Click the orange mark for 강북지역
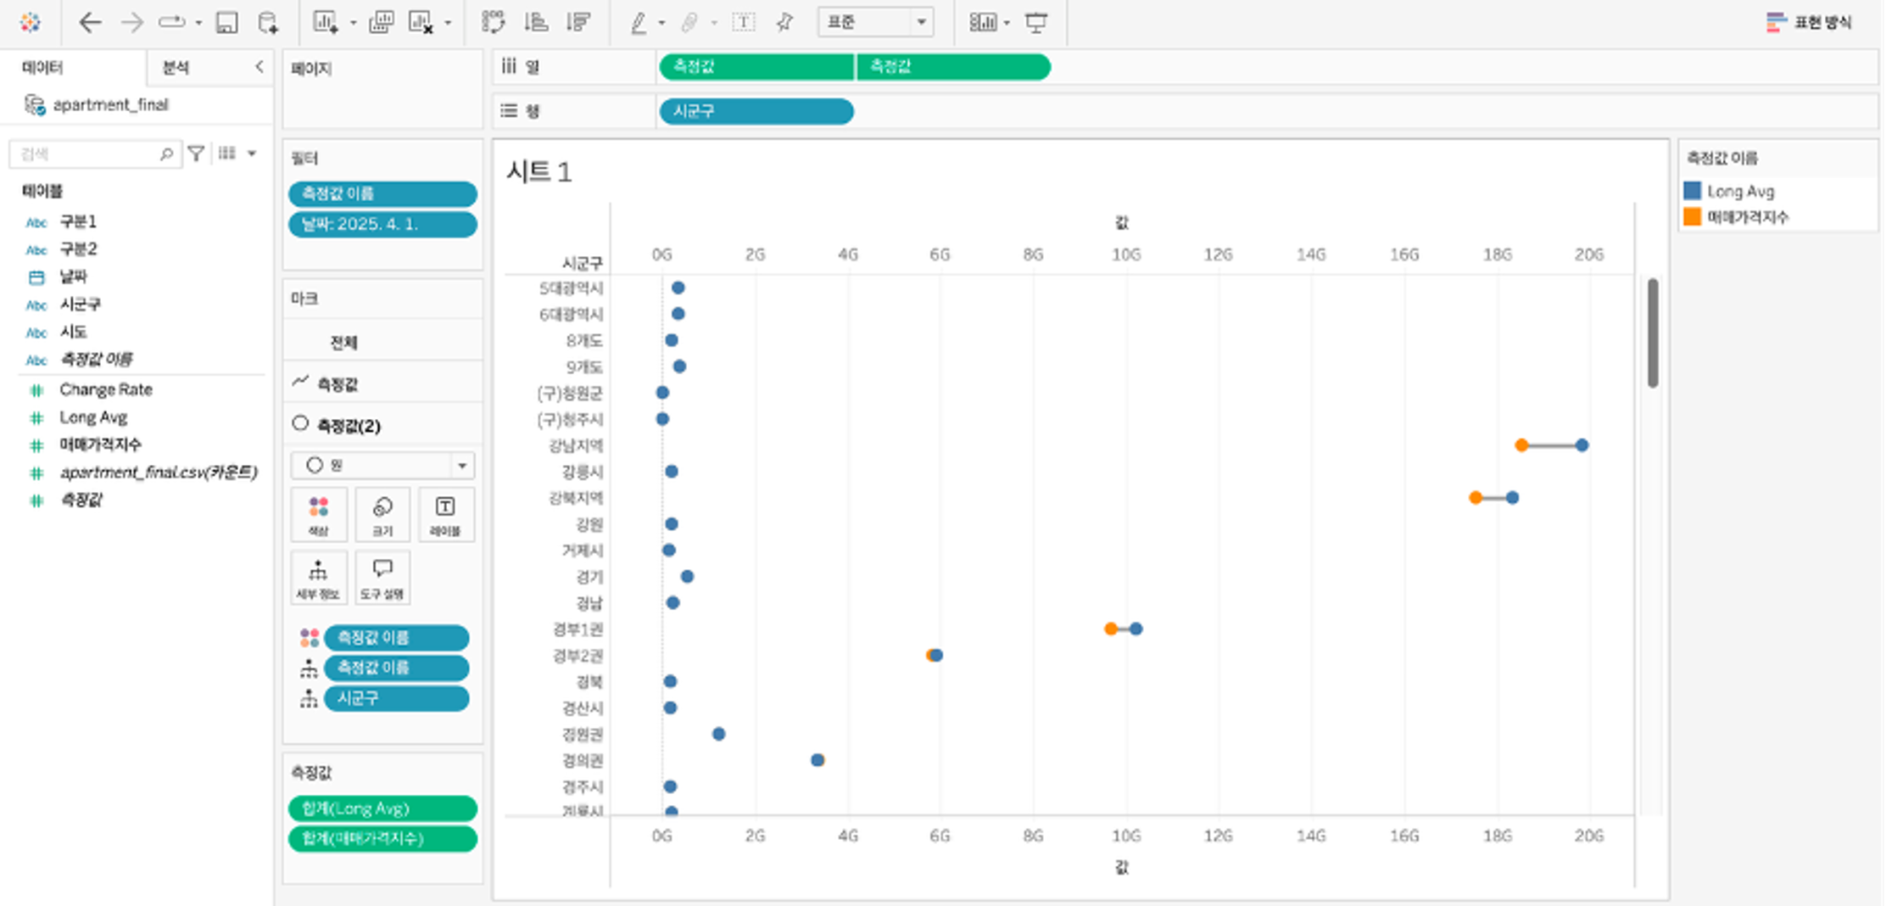The width and height of the screenshot is (1886, 906). point(1476,498)
